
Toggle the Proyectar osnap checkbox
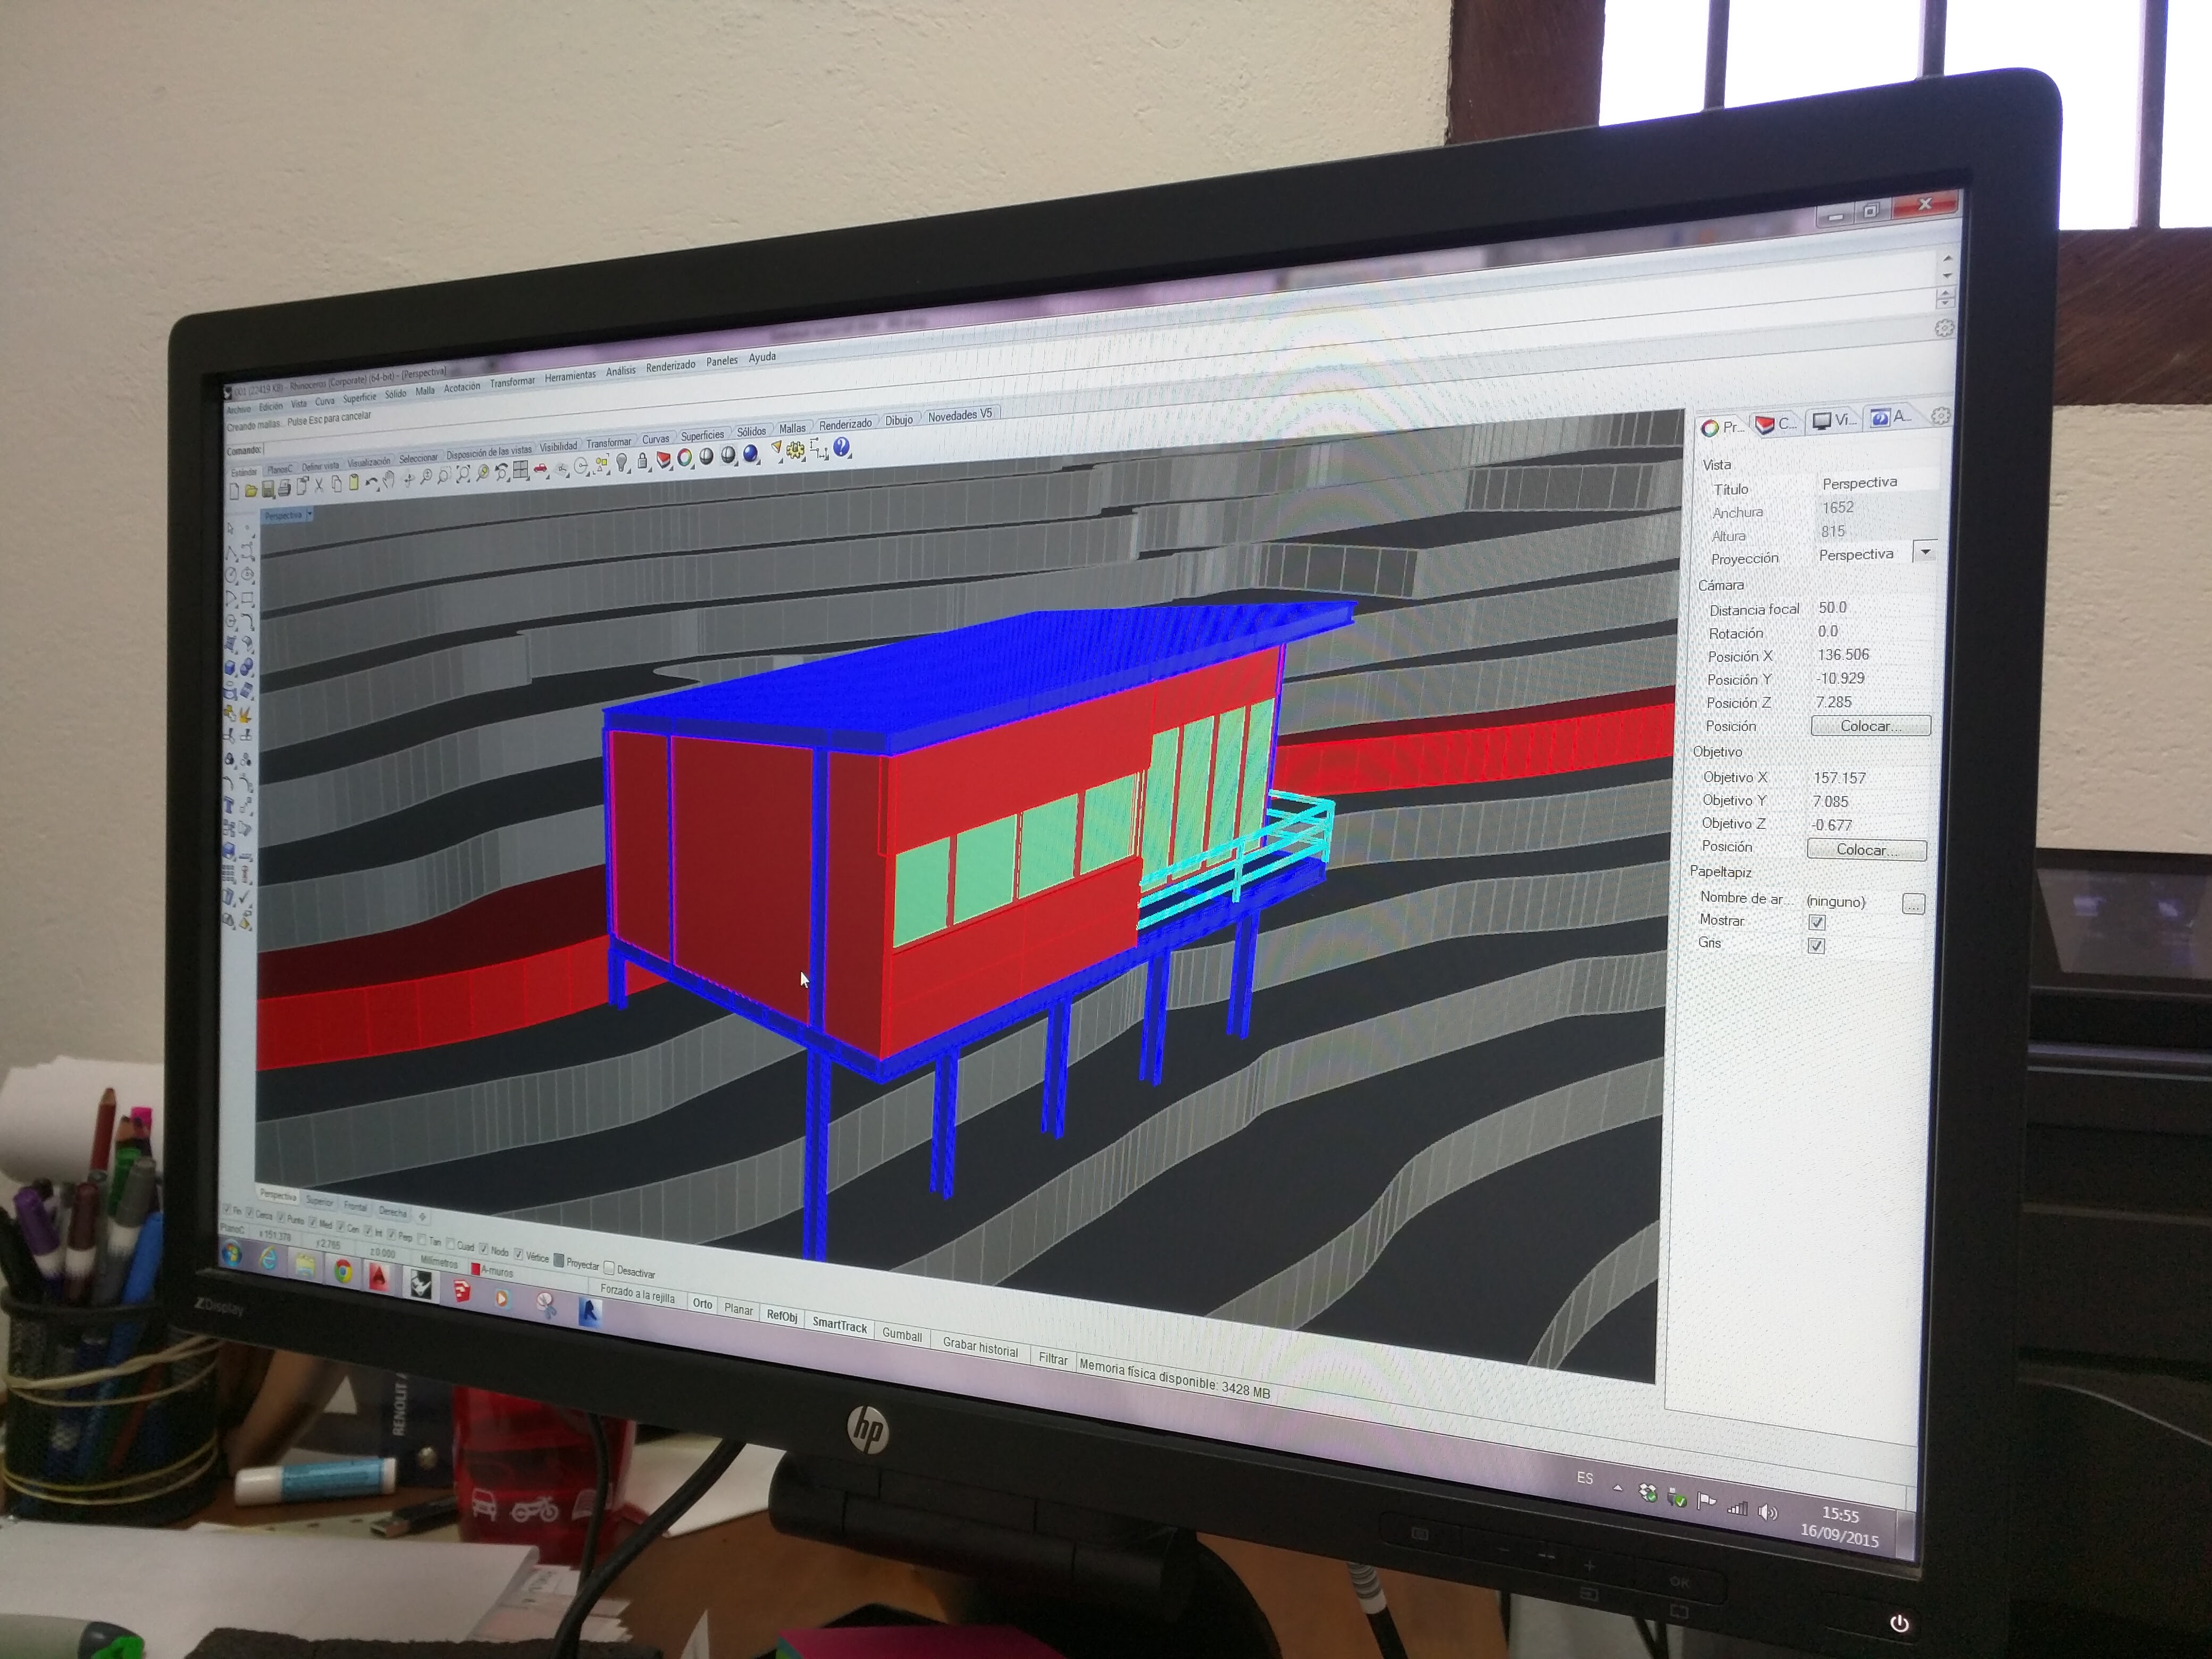[559, 1261]
